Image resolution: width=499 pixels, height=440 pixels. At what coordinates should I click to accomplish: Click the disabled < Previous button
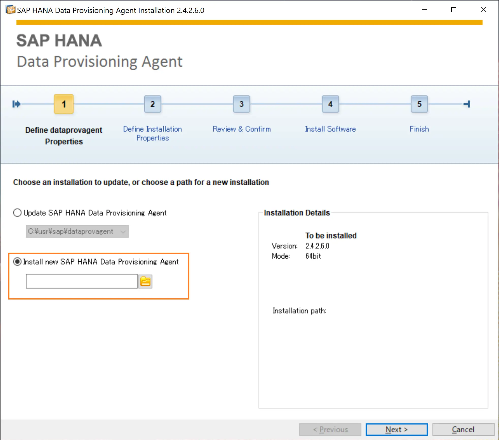pos(330,429)
